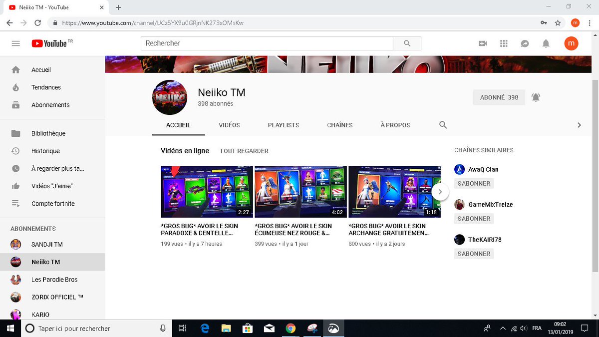
Task: Open YouTube apps grid icon
Action: coord(504,43)
